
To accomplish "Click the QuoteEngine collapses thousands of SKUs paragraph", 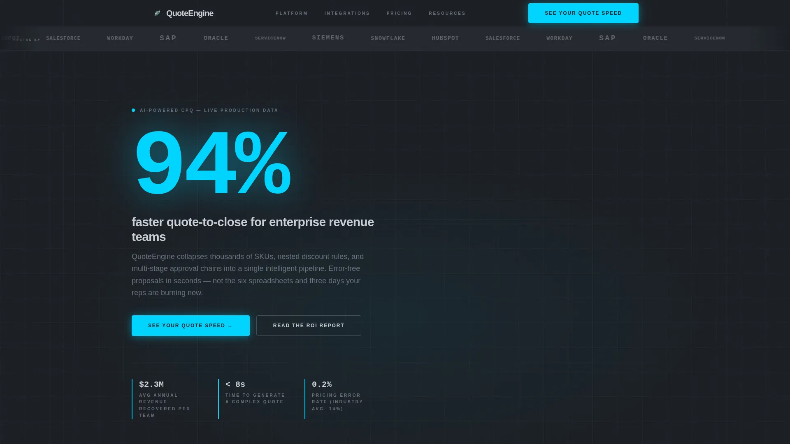I will pyautogui.click(x=248, y=275).
